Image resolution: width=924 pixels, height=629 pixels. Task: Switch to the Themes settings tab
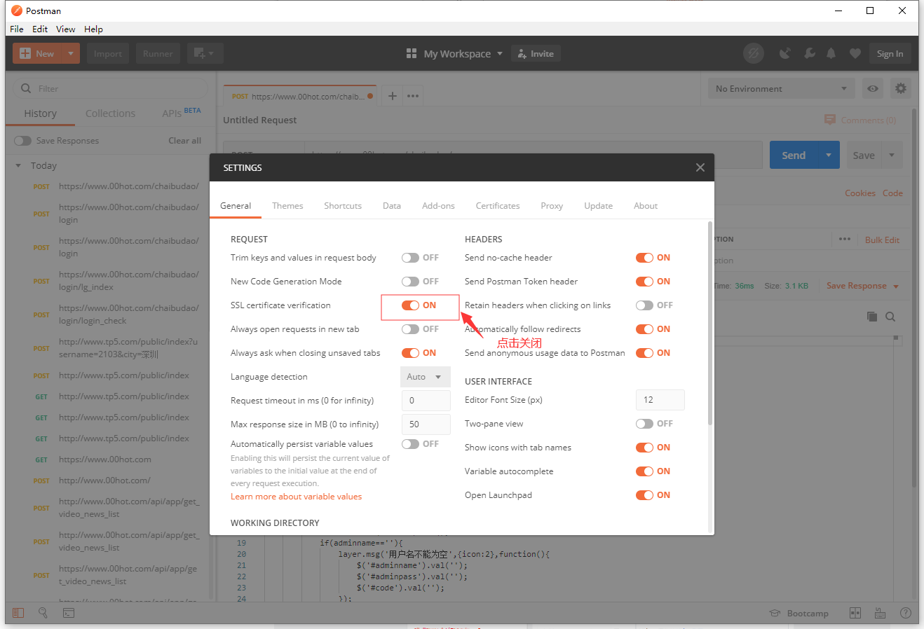coord(287,205)
